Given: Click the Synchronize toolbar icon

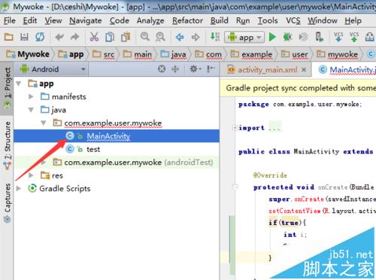Looking at the screenshot, I should (40, 37).
